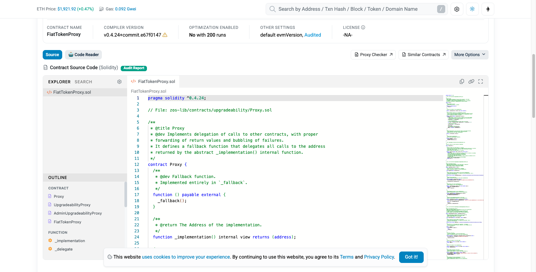The image size is (536, 272).
Task: Click the slash shortcut key badge
Action: click(441, 9)
